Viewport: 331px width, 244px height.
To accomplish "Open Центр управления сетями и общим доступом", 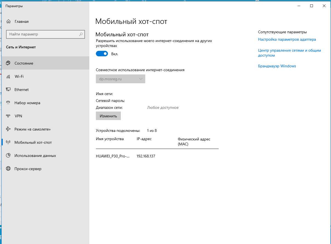I will 289,53.
